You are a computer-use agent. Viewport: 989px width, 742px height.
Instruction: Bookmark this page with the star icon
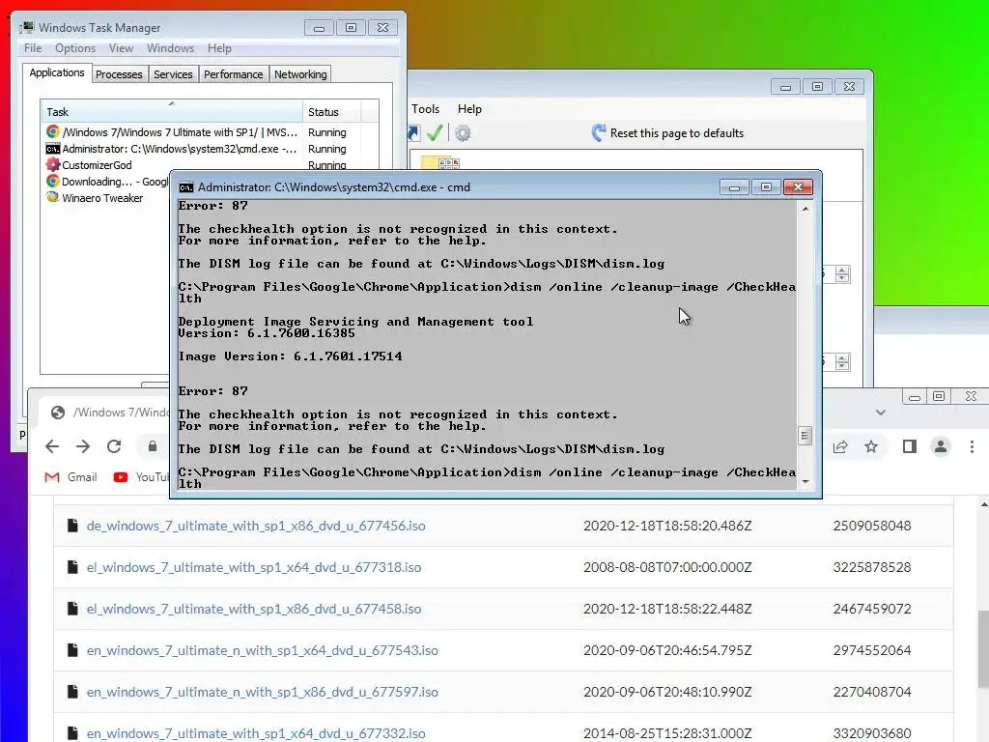(871, 446)
